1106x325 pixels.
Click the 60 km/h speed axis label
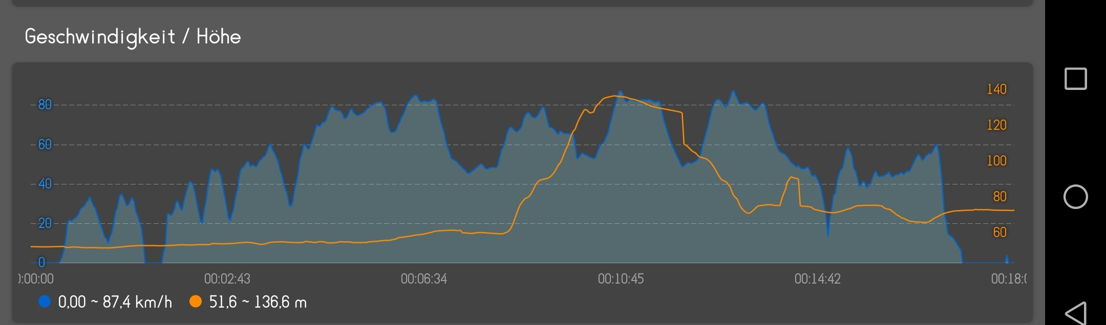[x=45, y=145]
